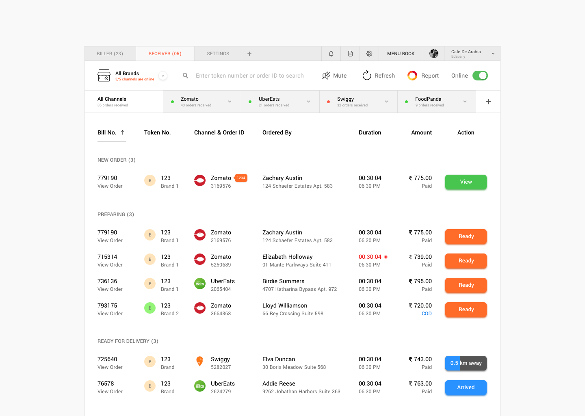Click the Refresh icon to reload orders

click(367, 75)
